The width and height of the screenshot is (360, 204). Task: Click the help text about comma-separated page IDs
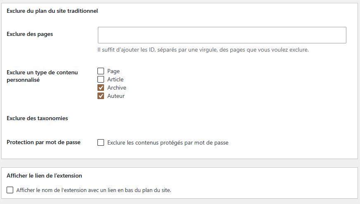click(203, 50)
